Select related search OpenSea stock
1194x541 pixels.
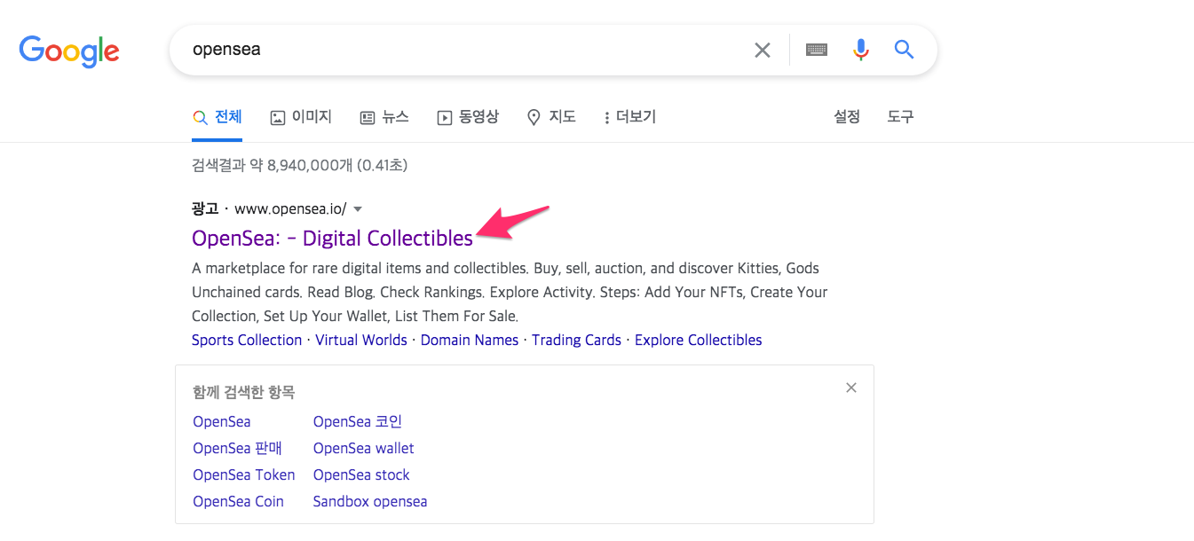click(361, 474)
